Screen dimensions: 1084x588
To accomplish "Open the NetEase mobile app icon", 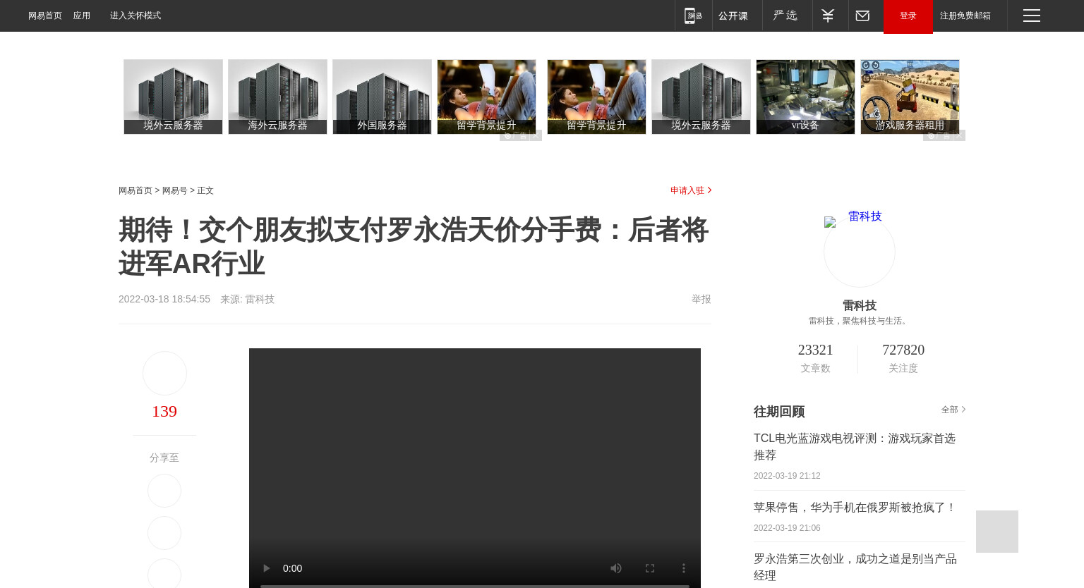I will tap(694, 16).
